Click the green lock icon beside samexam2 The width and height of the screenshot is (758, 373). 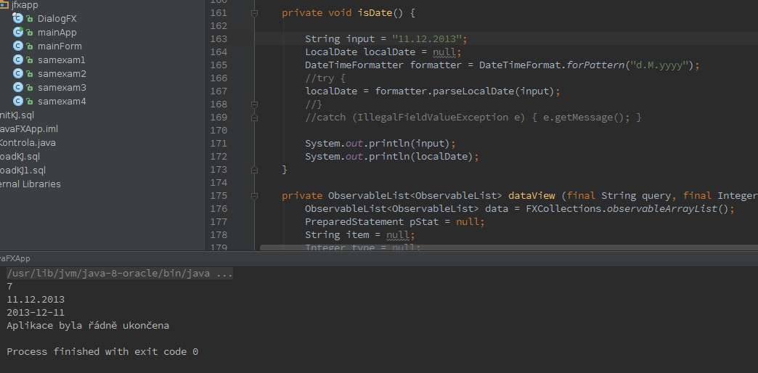30,74
